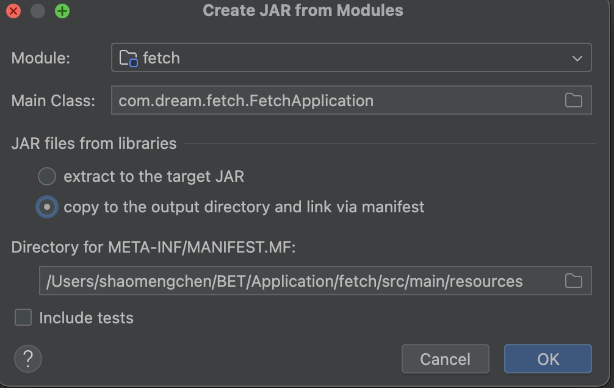Click the module folder icon beside fetch

pos(128,59)
